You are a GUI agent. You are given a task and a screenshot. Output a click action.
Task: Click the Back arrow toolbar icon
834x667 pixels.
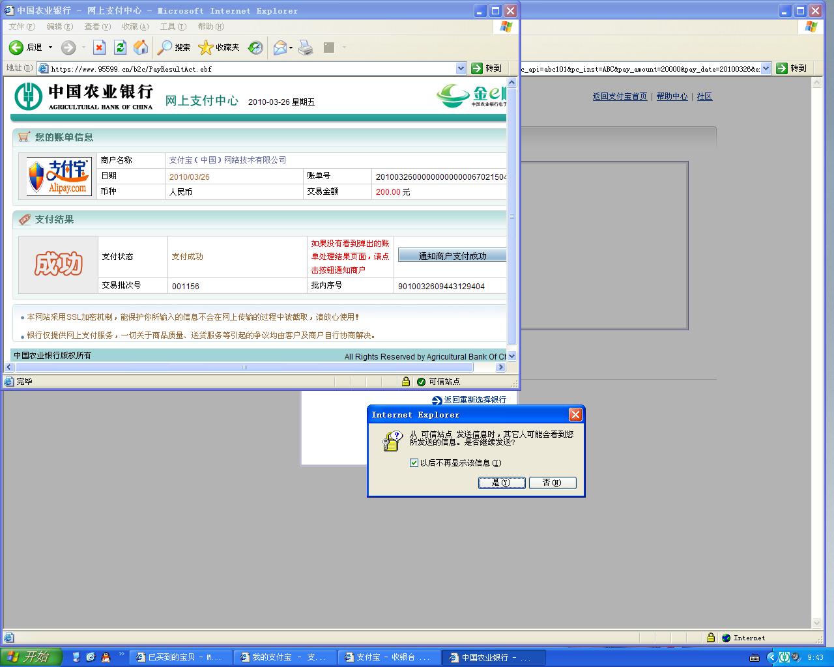(16, 48)
